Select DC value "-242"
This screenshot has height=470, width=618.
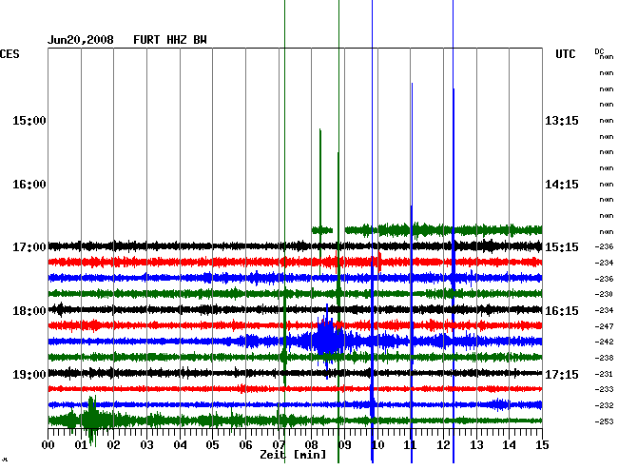(x=604, y=342)
